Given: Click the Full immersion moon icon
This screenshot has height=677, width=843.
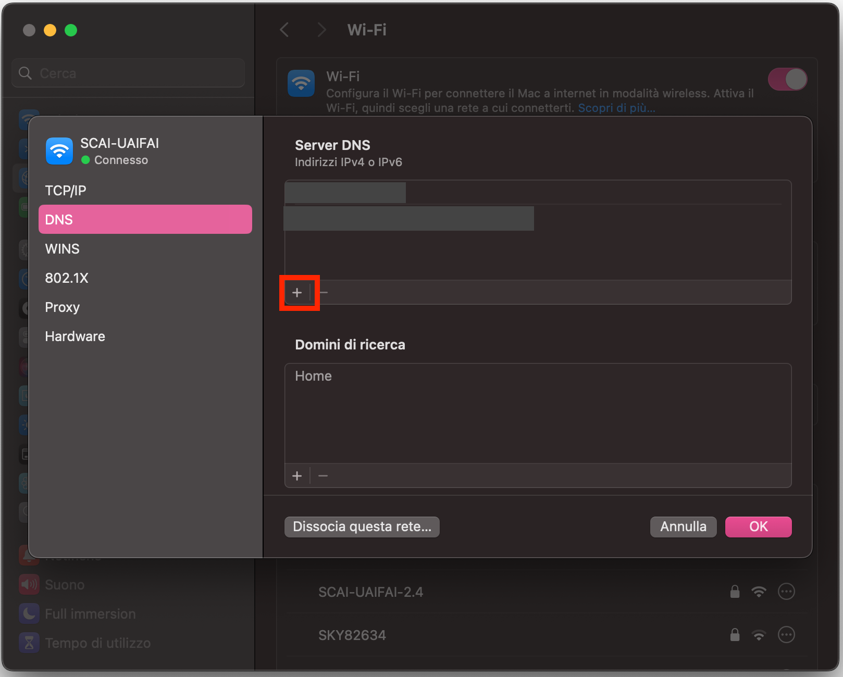Looking at the screenshot, I should tap(29, 613).
